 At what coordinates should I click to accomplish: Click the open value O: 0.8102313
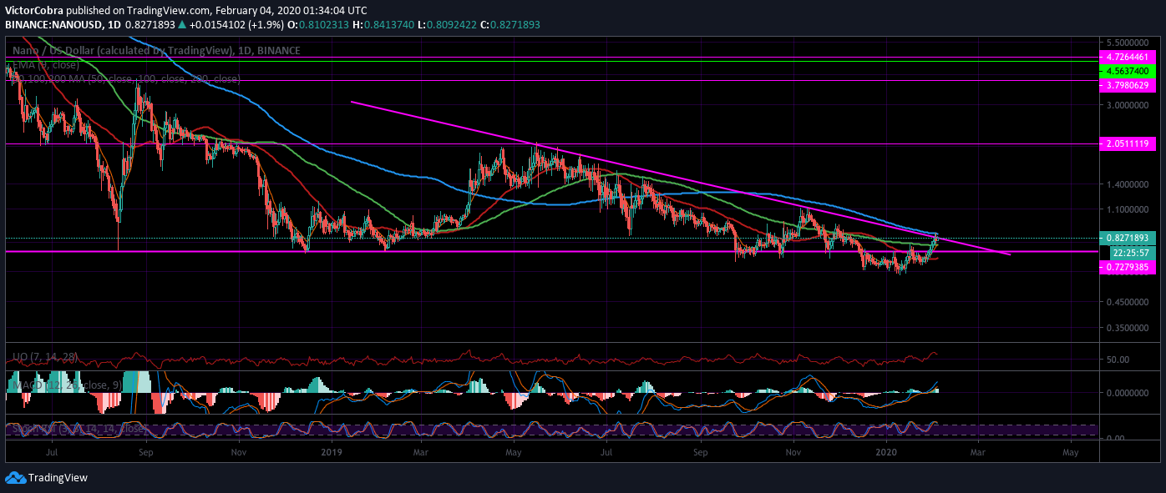tap(319, 25)
